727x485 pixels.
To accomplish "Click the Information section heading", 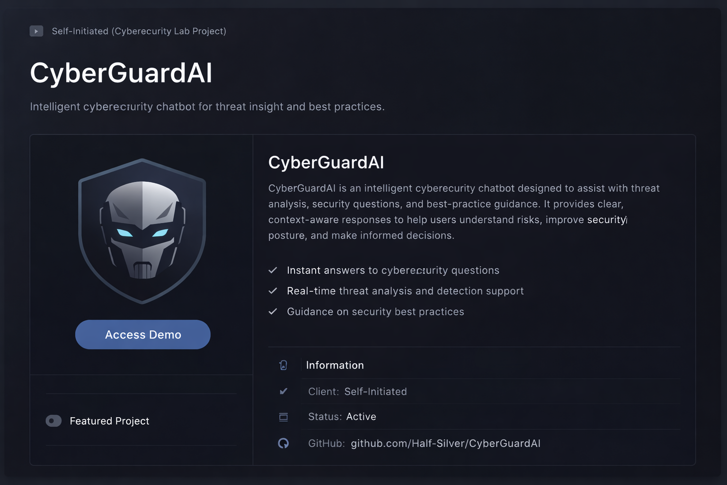I will pyautogui.click(x=335, y=365).
